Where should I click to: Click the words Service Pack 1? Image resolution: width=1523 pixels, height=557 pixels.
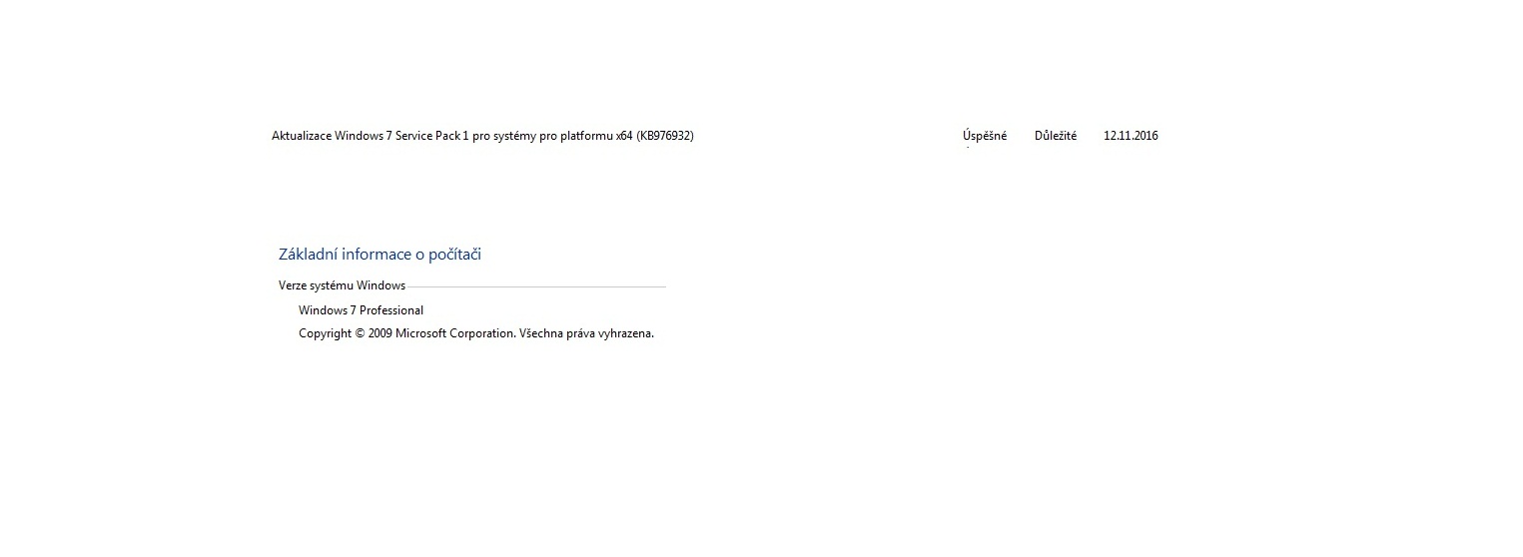431,136
